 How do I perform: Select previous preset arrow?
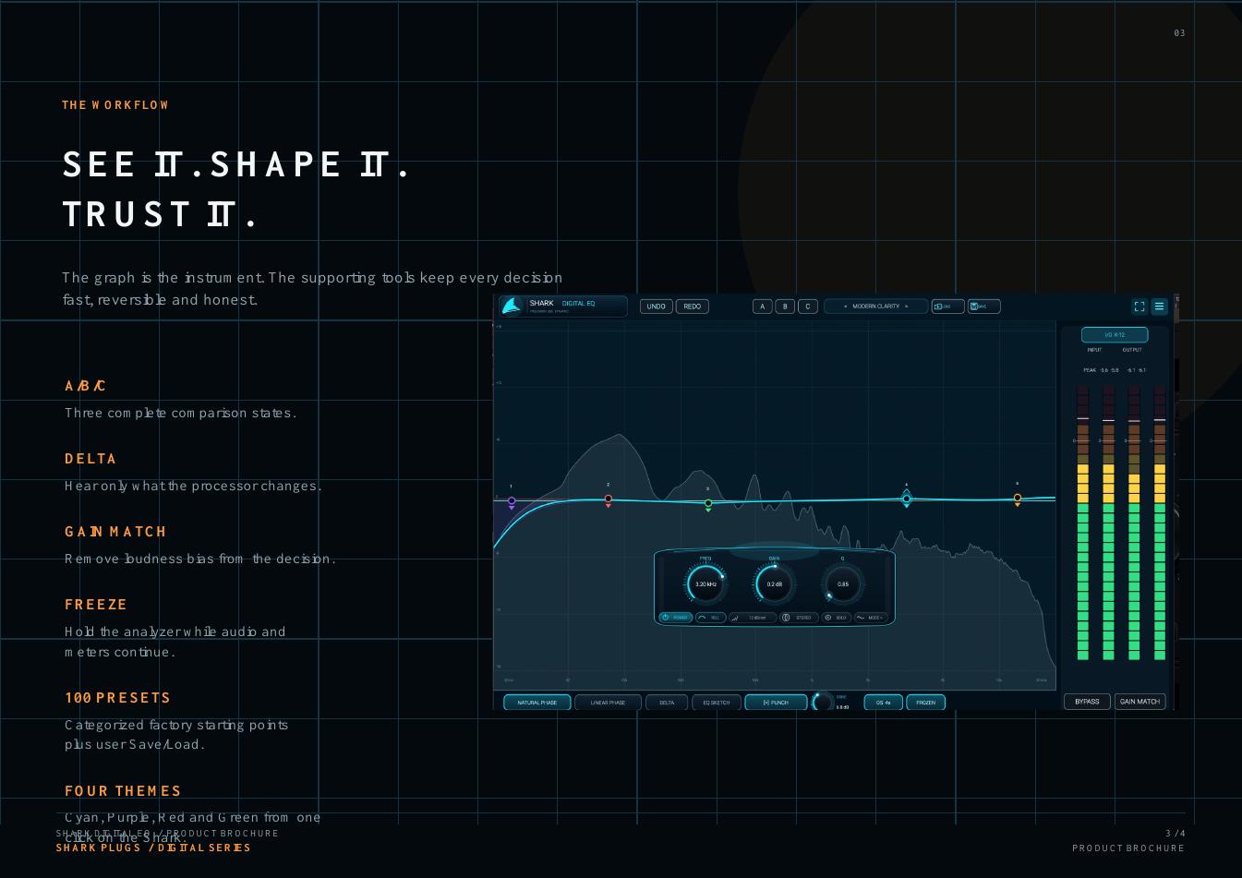[845, 307]
